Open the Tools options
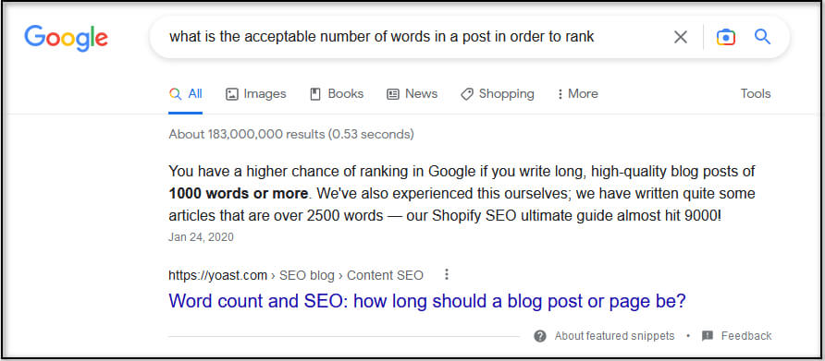This screenshot has width=825, height=361. click(756, 93)
